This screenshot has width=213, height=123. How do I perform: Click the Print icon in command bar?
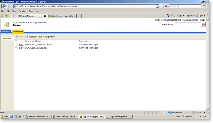click(180, 16)
